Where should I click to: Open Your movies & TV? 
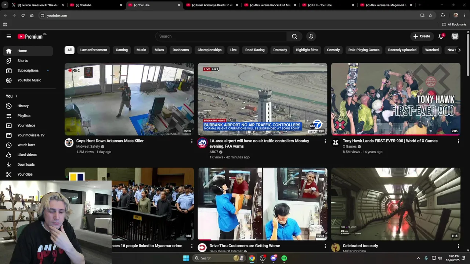28,135
